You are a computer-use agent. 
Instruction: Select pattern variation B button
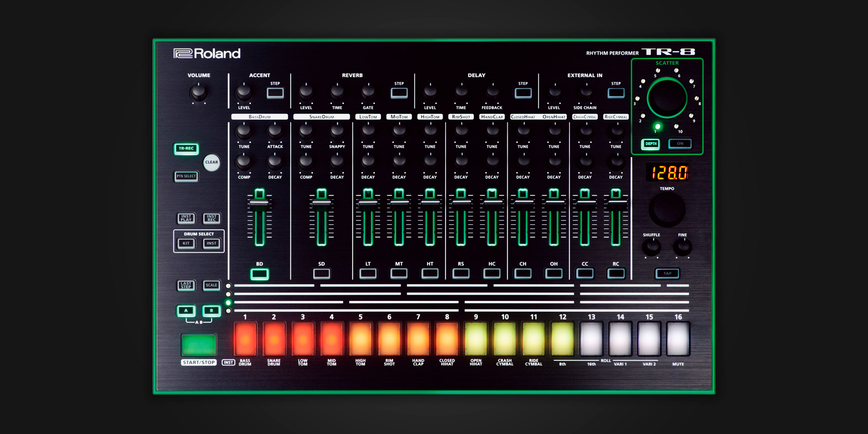coord(211,311)
